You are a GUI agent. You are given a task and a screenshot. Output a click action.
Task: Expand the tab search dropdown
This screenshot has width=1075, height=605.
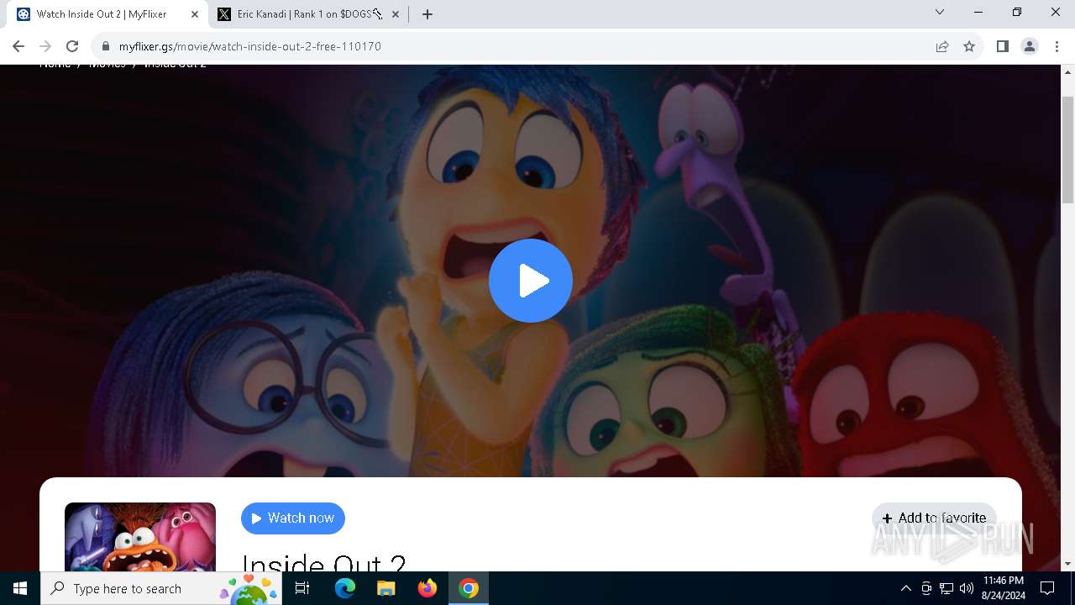pos(940,12)
